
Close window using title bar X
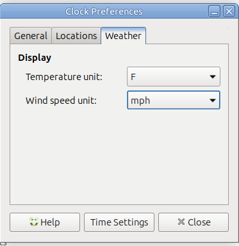(229, 12)
